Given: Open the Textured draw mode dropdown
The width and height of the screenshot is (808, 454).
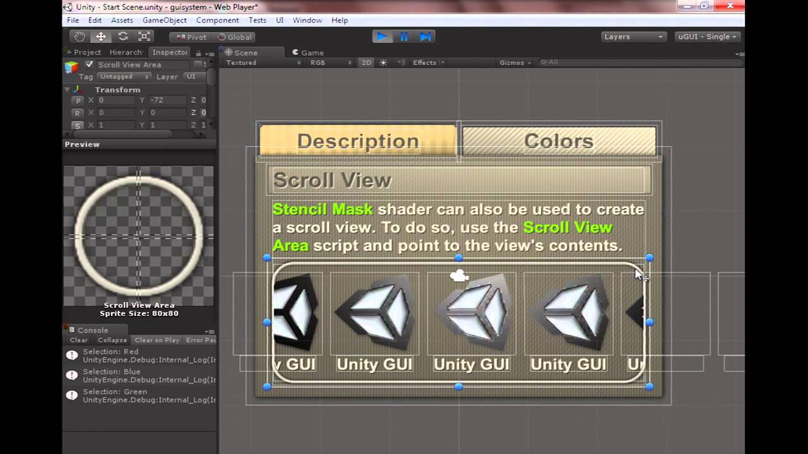Looking at the screenshot, I should point(263,62).
